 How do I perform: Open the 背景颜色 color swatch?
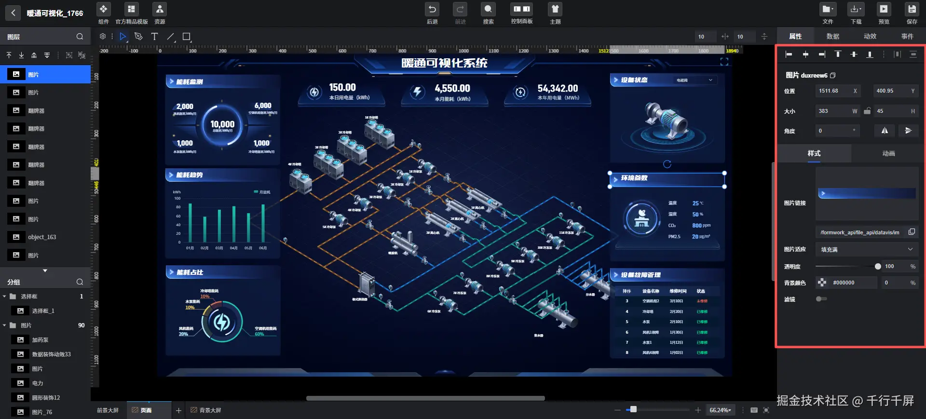(822, 283)
